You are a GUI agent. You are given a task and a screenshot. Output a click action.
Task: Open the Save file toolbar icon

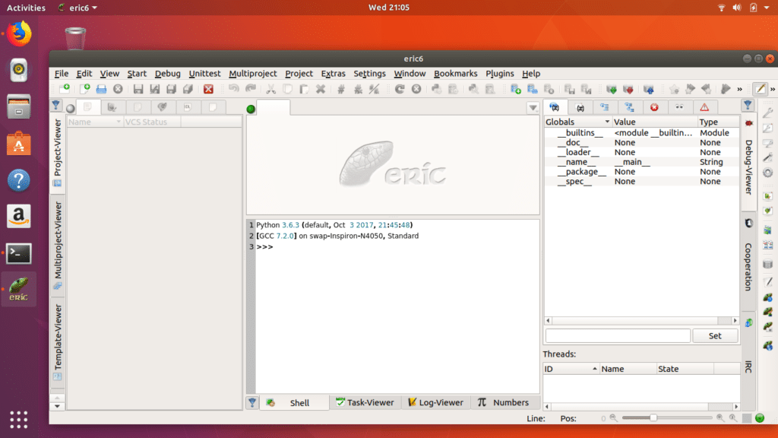[138, 89]
